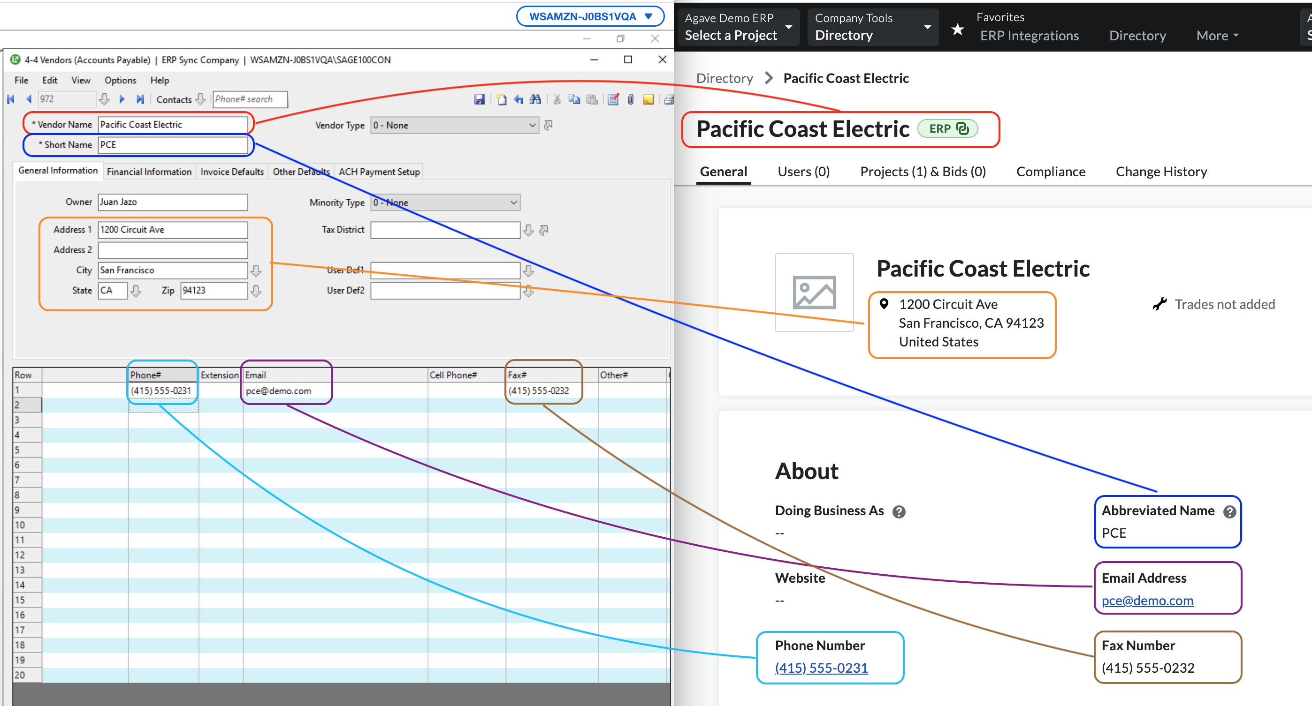Select row 2 header in contacts grid
Viewport: 1312px width, 706px height.
pos(27,405)
